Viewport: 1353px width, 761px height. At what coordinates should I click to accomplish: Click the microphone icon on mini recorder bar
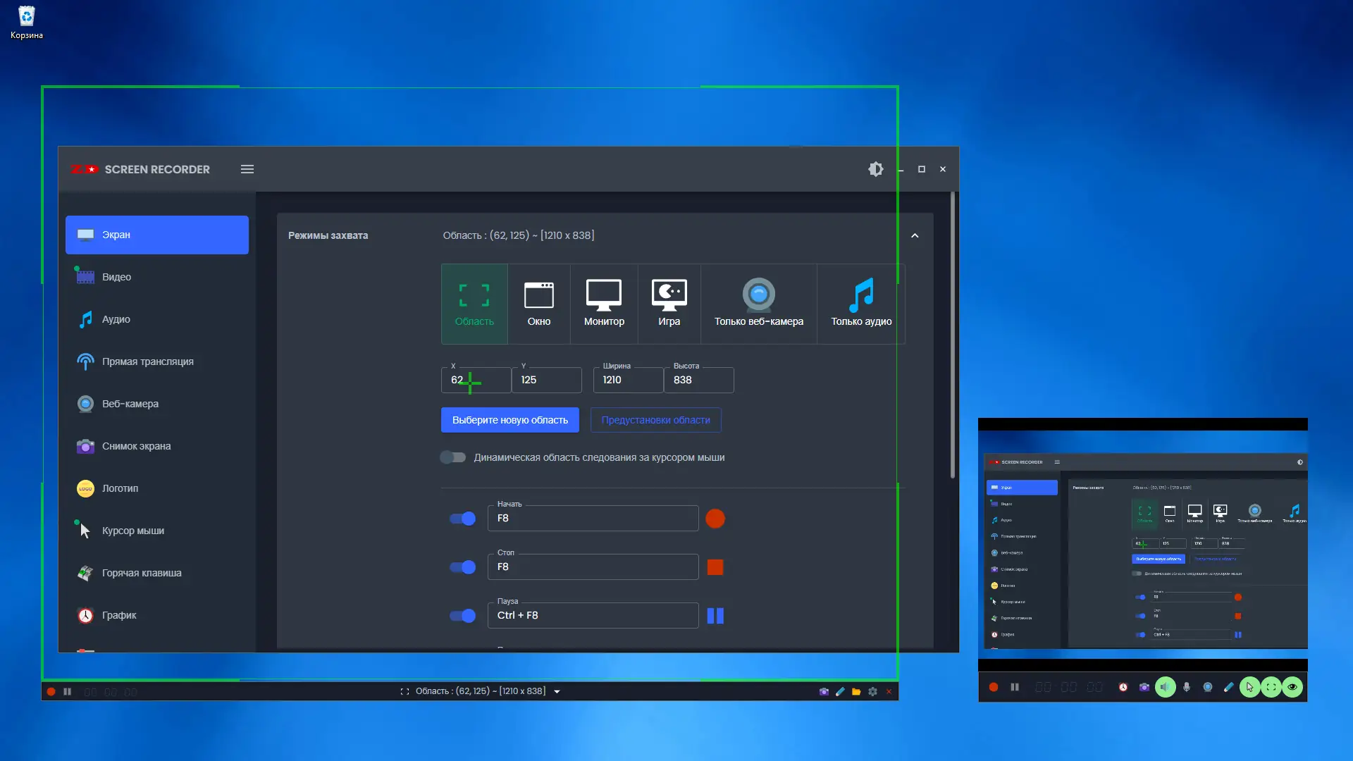click(x=1187, y=687)
